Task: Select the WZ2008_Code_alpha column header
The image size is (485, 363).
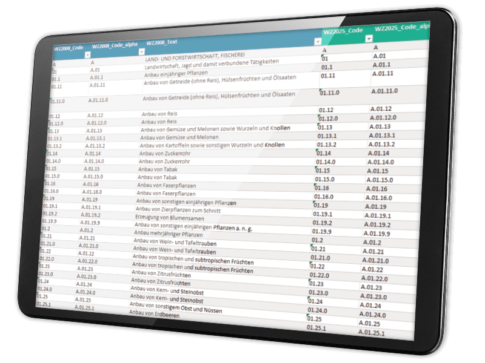Action: 115,45
